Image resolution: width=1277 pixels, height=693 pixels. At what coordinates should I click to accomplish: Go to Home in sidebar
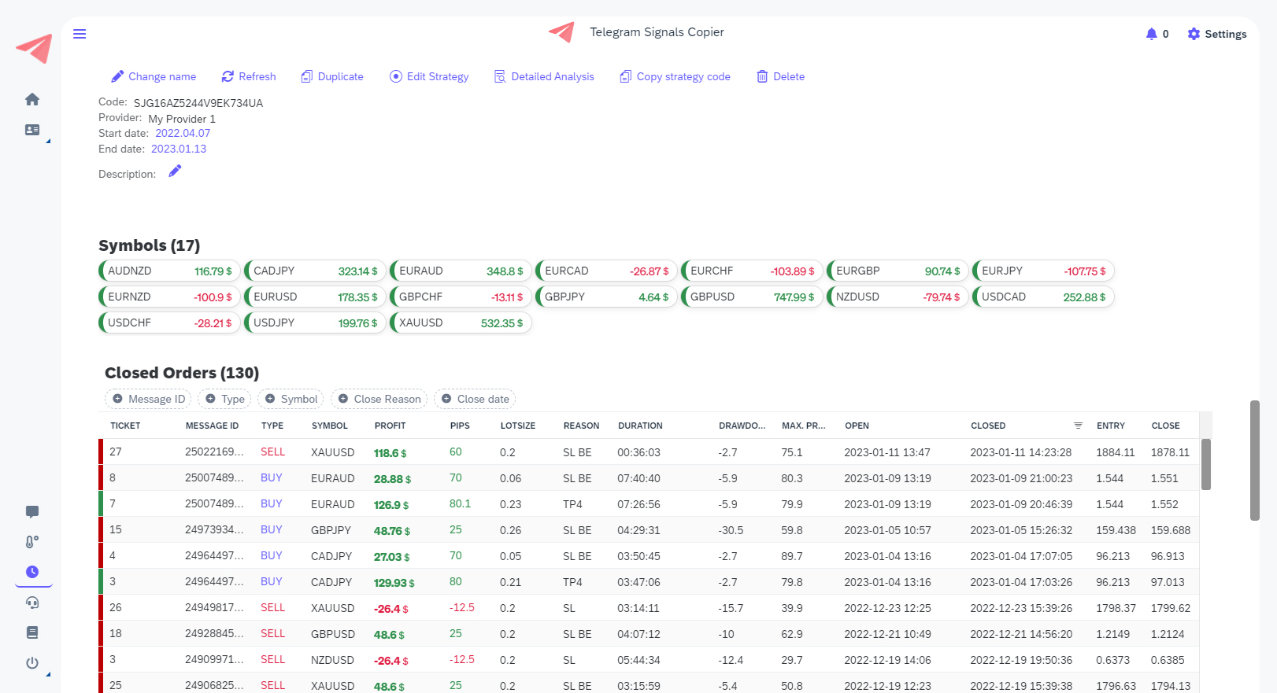[32, 99]
